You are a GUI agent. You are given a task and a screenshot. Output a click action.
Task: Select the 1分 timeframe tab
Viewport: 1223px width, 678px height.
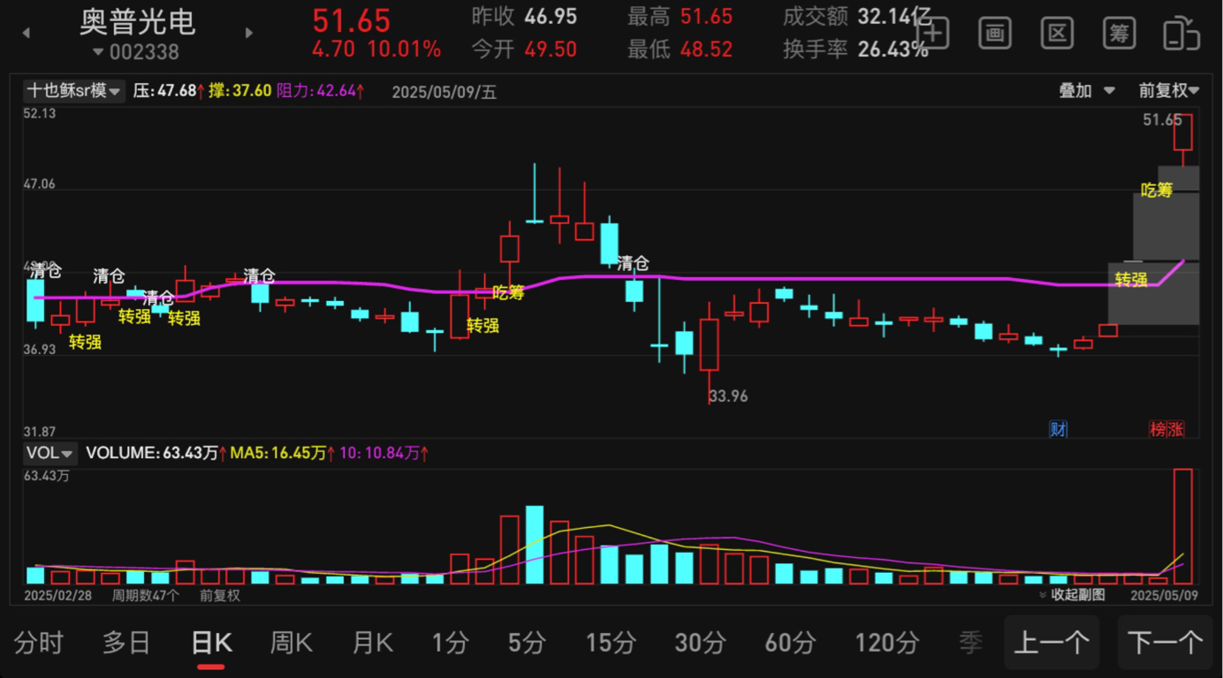tap(450, 643)
